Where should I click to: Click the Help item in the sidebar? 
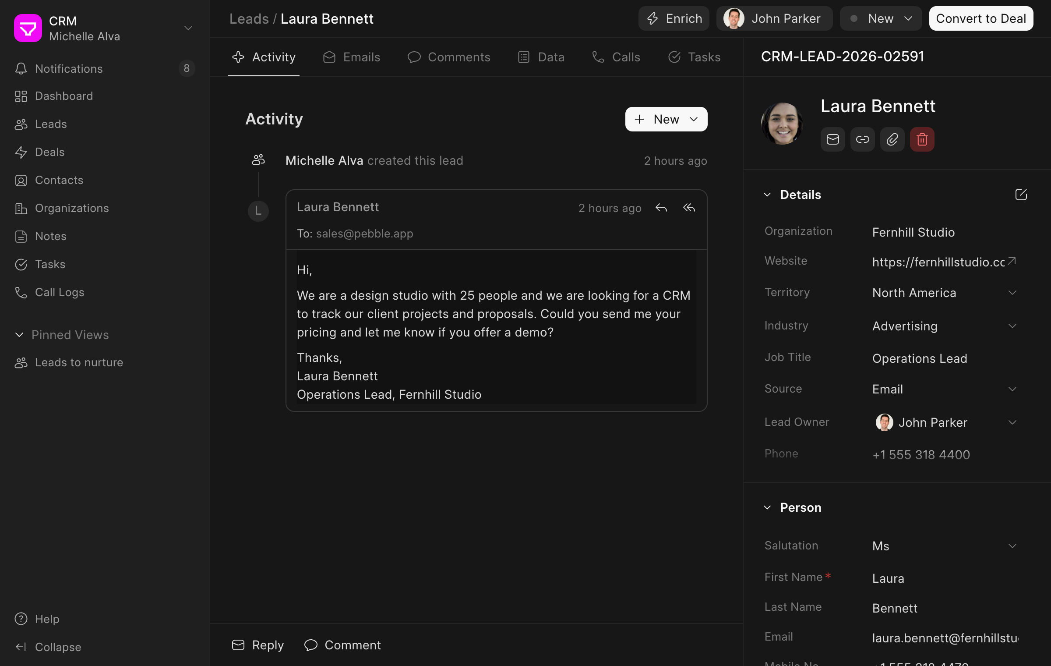pyautogui.click(x=105, y=619)
